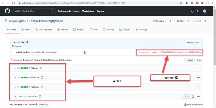216x108 pixels.
Task: Open the three-dot options for MyFile.cs
Action: click(198, 68)
